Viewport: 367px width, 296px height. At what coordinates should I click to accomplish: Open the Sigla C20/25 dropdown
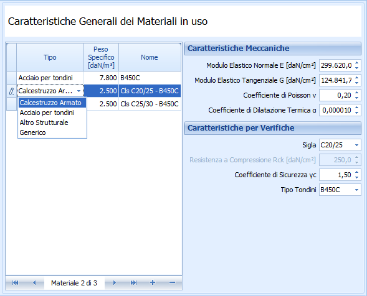(x=356, y=145)
